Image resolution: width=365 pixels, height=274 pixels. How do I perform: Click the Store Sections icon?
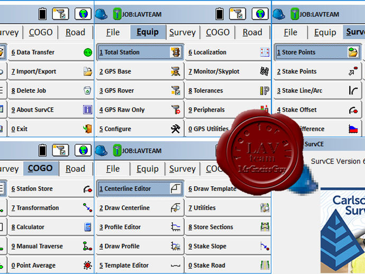265,227
